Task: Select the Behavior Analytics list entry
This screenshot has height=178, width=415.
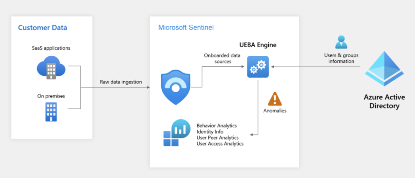Action: coord(217,125)
